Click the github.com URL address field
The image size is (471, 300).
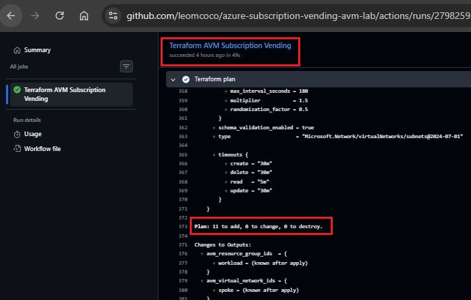click(x=298, y=16)
